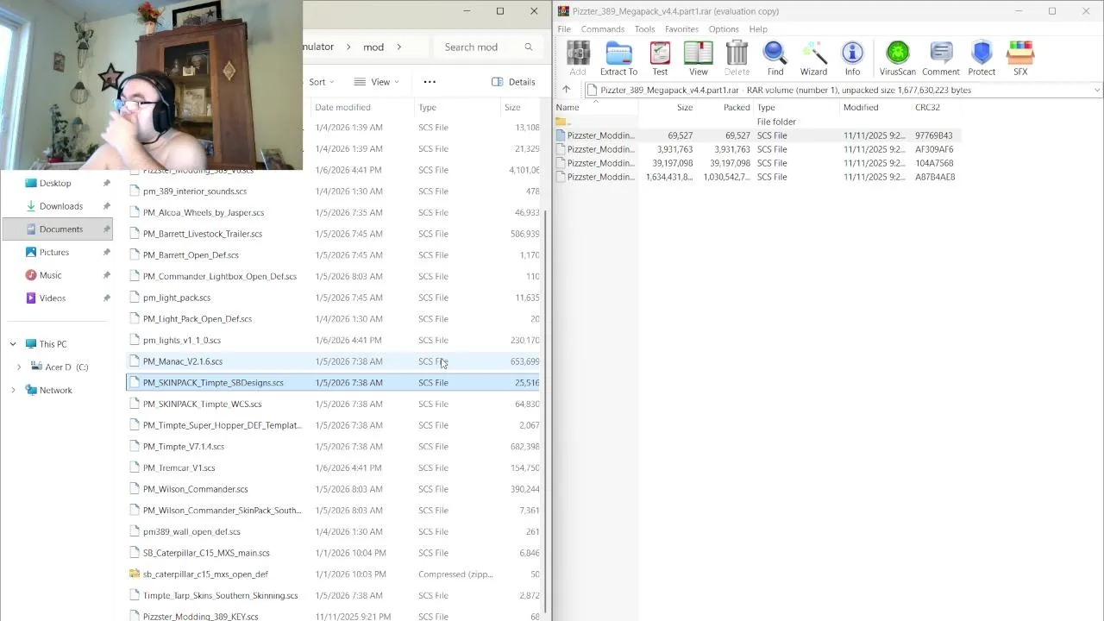This screenshot has width=1104, height=621.
Task: Select PM_SKINPACK_Timpte_SBDesigns.scs file
Action: pos(335,383)
